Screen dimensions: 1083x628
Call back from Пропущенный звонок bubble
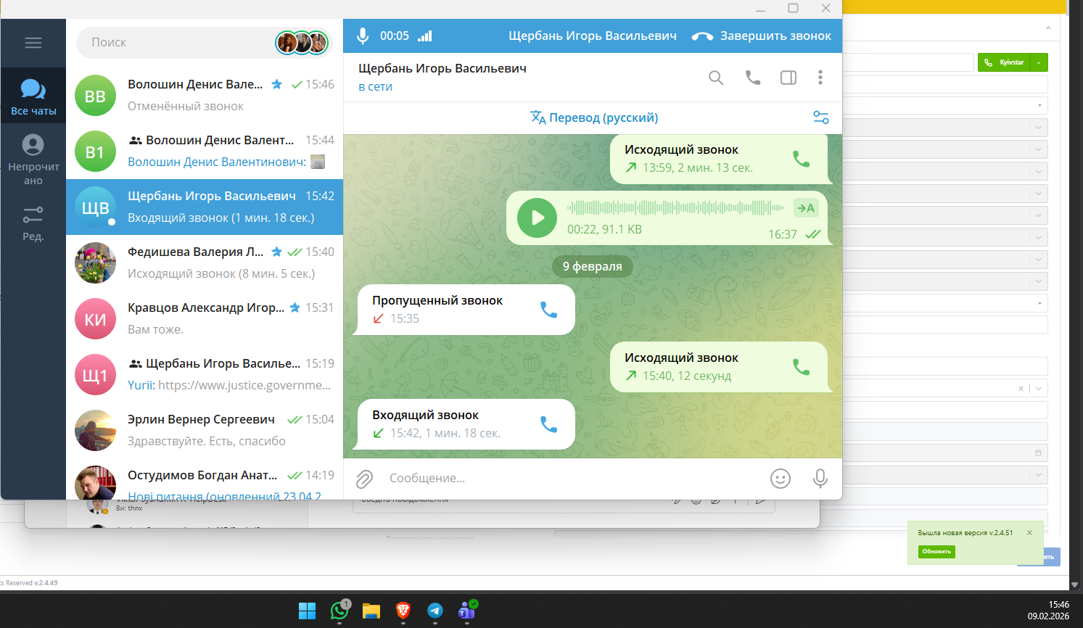tap(549, 310)
